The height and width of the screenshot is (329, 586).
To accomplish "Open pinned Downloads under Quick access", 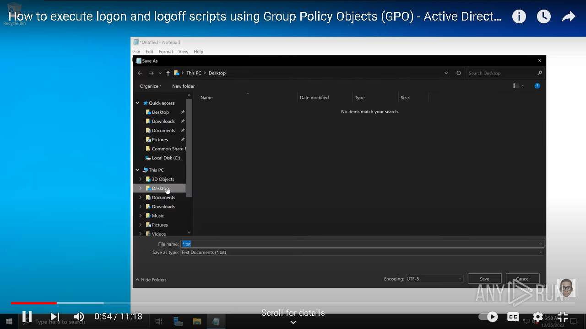I will pos(163,121).
